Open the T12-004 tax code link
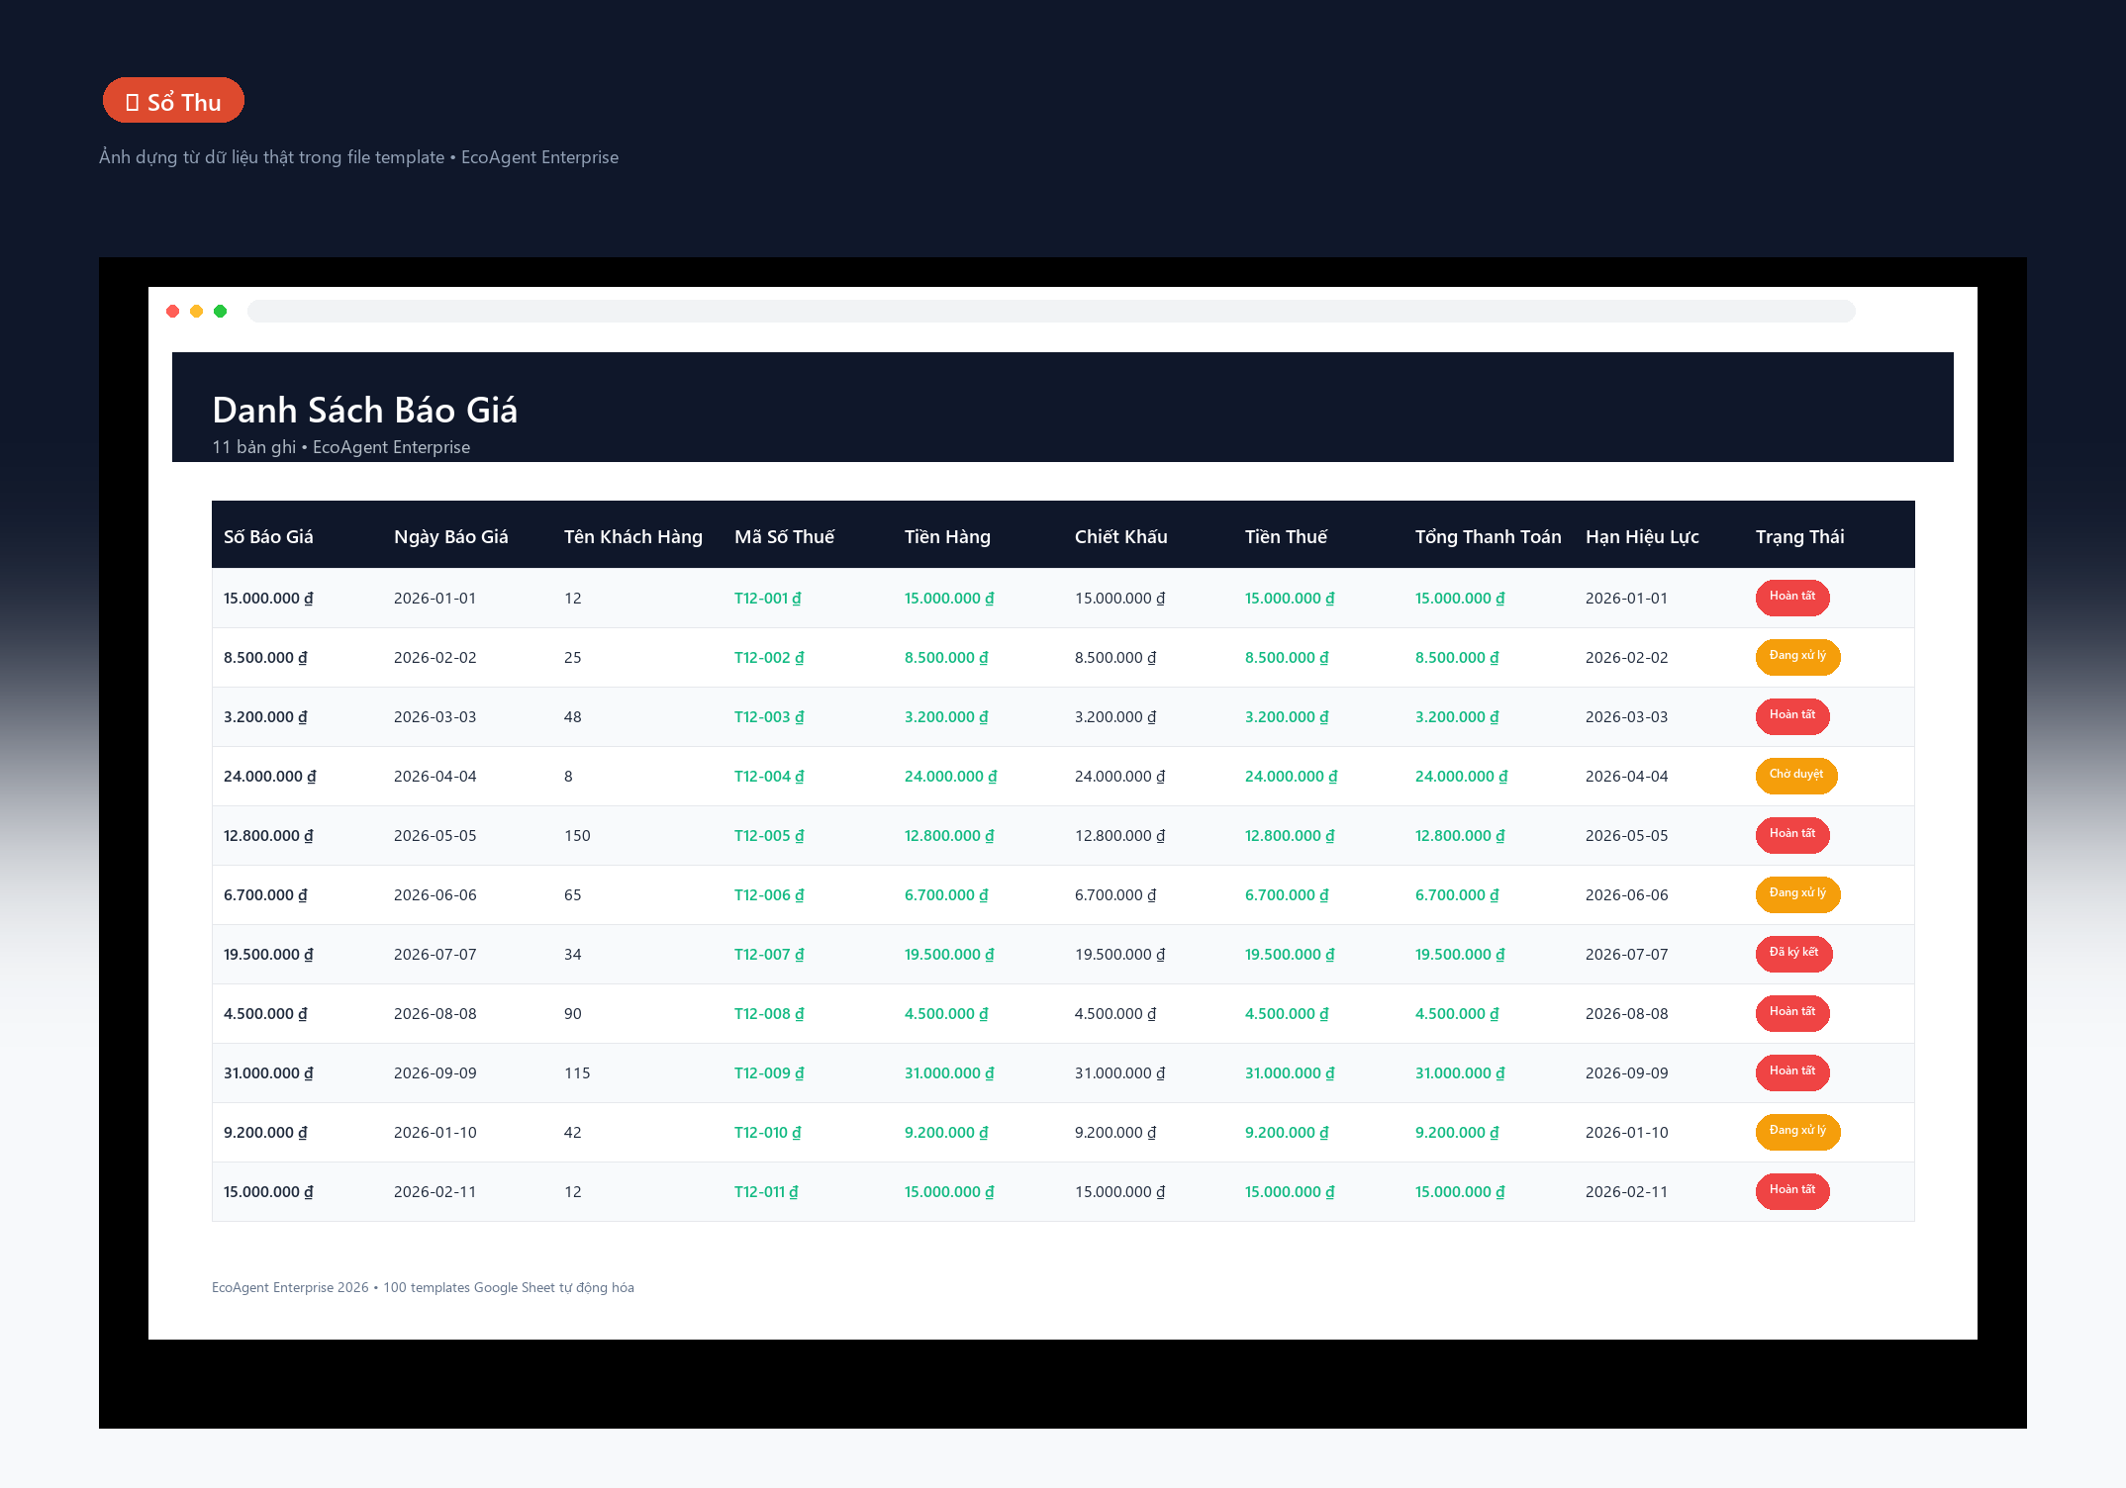The width and height of the screenshot is (2126, 1488). tap(769, 777)
